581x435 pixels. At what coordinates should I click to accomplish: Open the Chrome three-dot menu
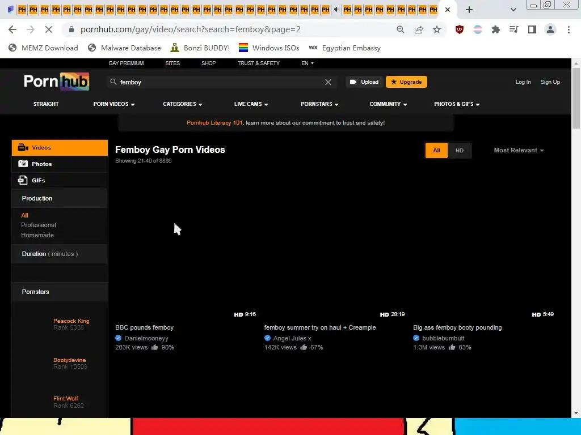coord(569,29)
